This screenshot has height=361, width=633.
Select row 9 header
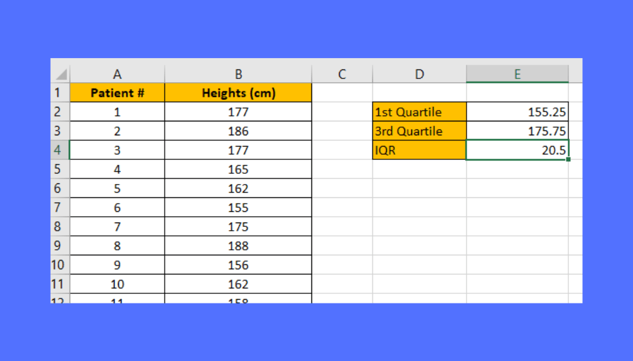60,246
